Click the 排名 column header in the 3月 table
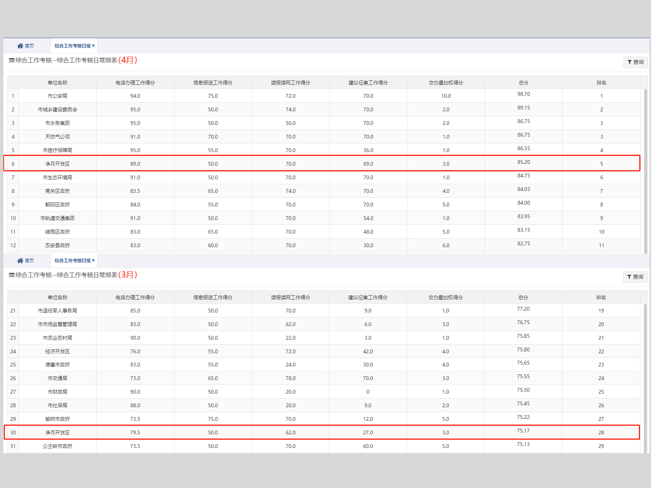The image size is (651, 488). [x=601, y=297]
